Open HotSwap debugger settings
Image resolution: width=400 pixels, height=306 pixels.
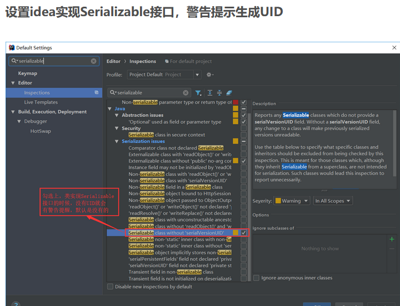point(41,131)
